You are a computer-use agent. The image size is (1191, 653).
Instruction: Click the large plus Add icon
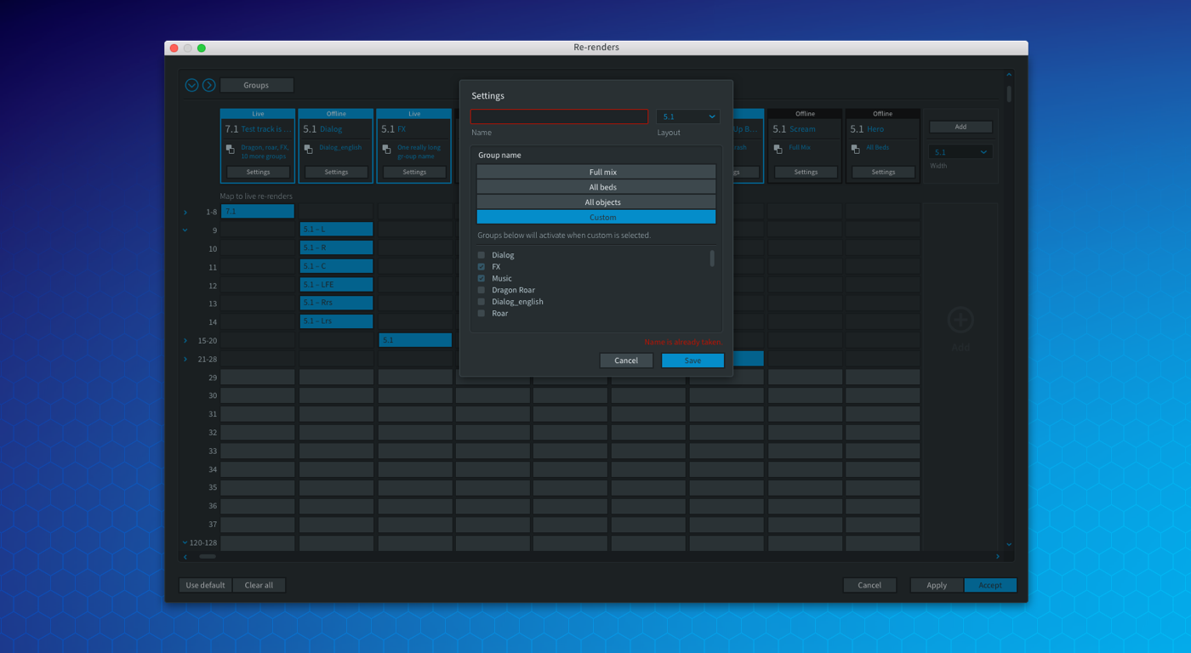coord(960,320)
